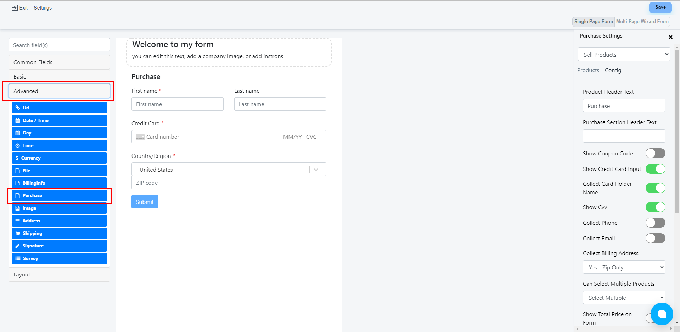This screenshot has height=332, width=680.
Task: Expand the Collect Billing Address dropdown
Action: 624,267
